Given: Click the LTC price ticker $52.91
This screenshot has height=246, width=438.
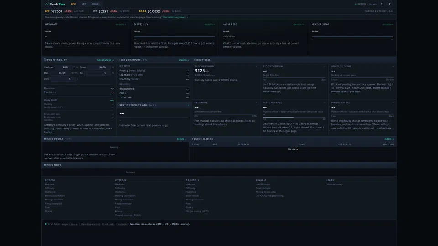Looking at the screenshot, I should click(x=103, y=11).
